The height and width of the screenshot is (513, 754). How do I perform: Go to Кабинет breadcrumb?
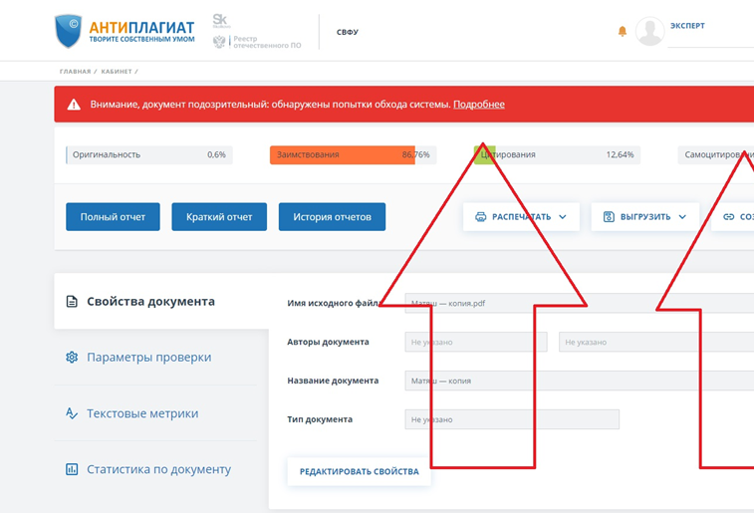point(117,71)
